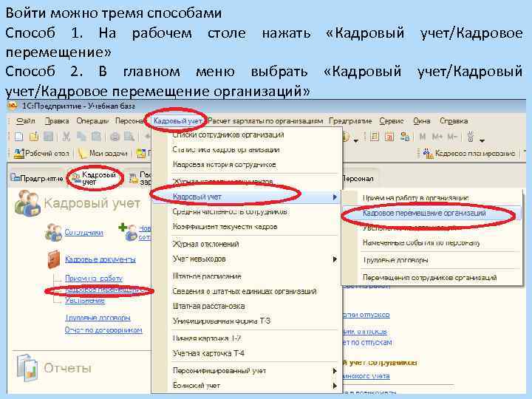
Task: Click the Print toolbar icon
Action: pyautogui.click(x=115, y=137)
